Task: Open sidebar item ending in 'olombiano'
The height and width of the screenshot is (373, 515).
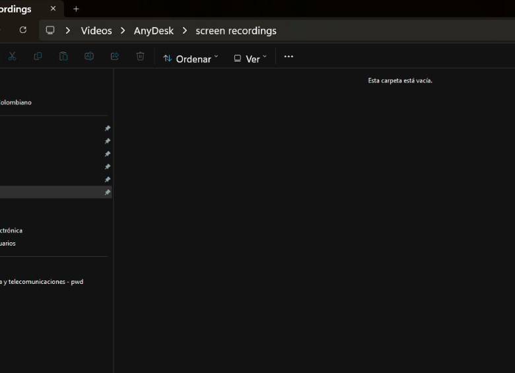Action: (16, 102)
